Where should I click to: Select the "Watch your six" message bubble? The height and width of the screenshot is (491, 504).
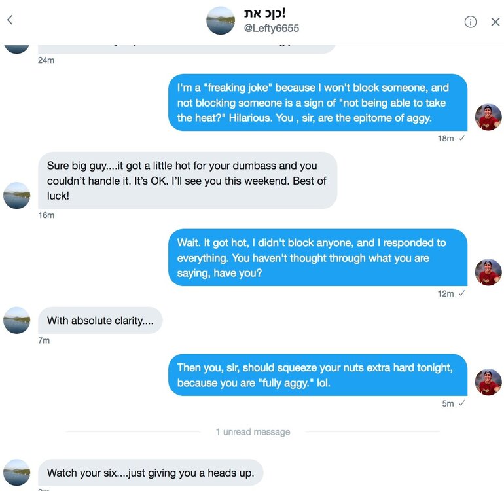(x=151, y=473)
